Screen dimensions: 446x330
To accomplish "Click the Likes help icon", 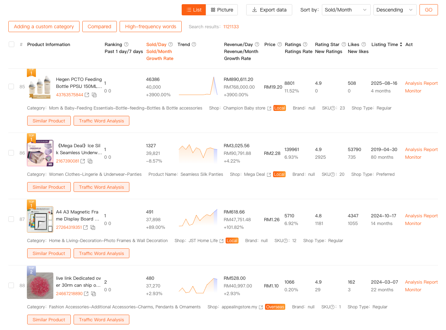I will point(364,44).
